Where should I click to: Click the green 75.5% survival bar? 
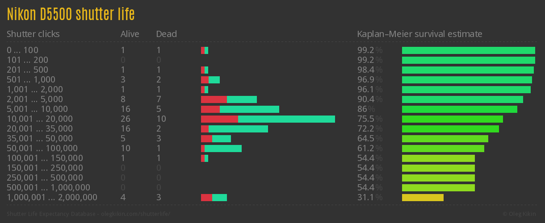coord(452,119)
